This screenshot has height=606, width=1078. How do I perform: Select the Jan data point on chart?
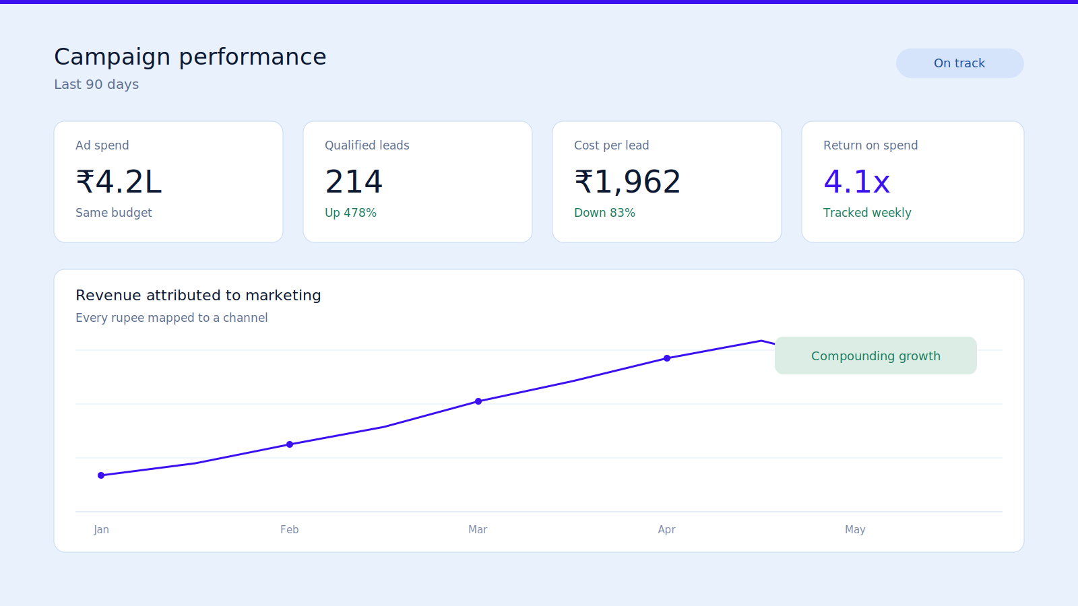pos(101,475)
